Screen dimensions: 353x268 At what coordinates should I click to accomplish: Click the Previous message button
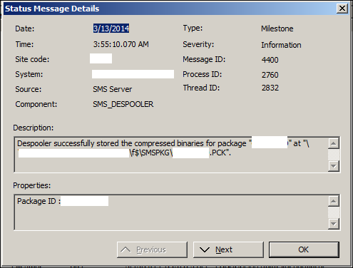tap(152, 249)
